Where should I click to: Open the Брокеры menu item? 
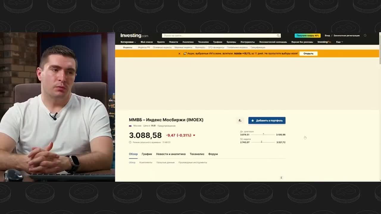point(231,42)
